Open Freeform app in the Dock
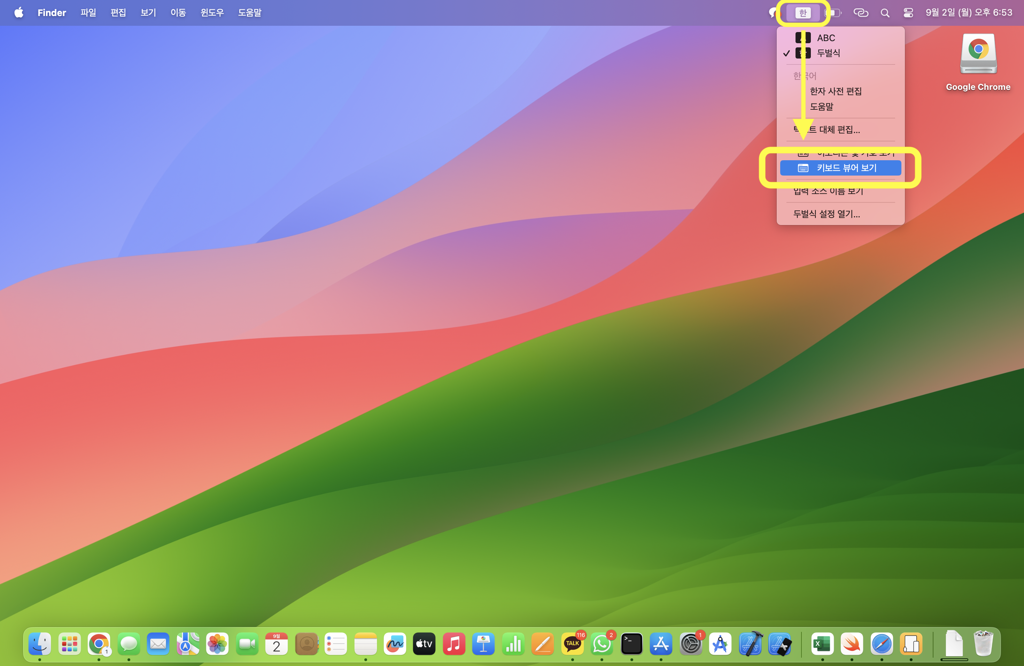 395,644
